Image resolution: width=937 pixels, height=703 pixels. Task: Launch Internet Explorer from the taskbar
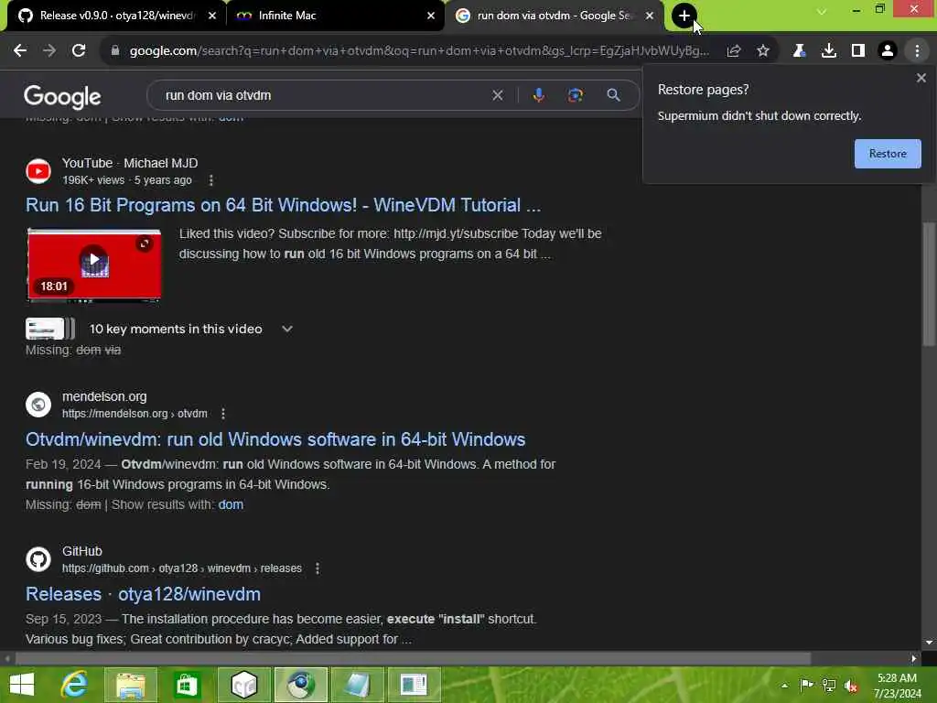coord(74,685)
